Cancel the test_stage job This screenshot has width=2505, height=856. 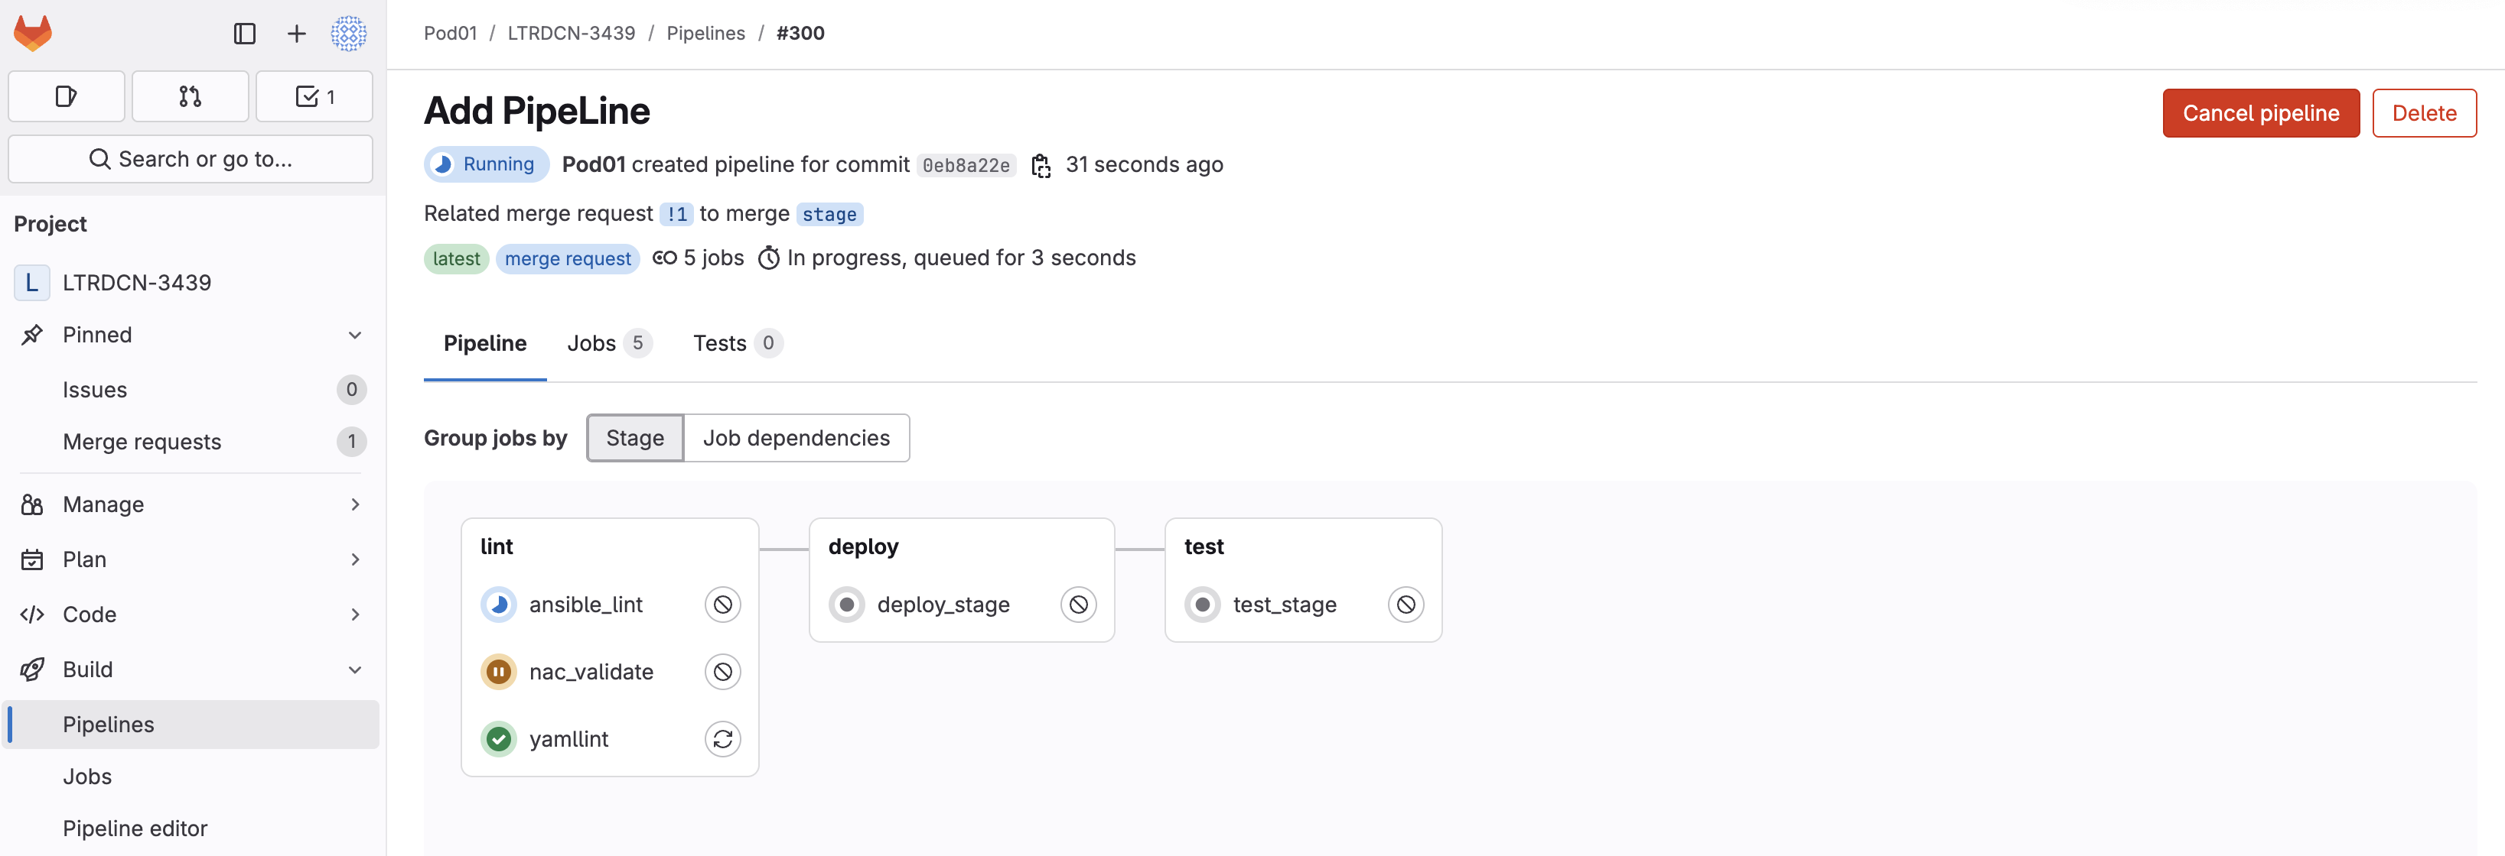[x=1406, y=605]
